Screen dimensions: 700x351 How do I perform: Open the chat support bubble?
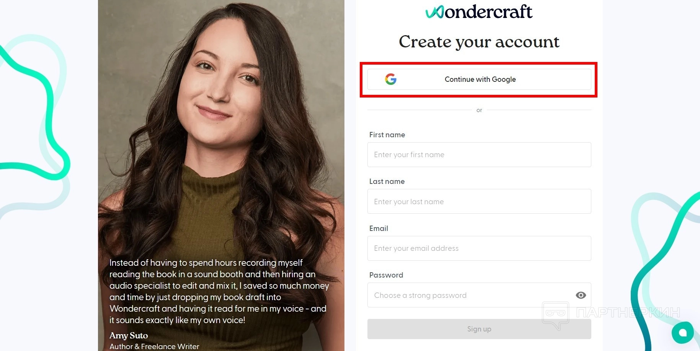click(682, 333)
